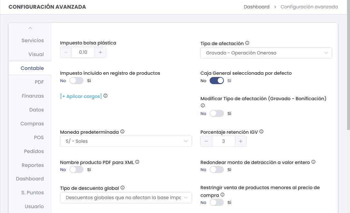Screen dimensions: 350x213
Task: Click the Impuesto bolsa plástica value field
Action: (83, 52)
